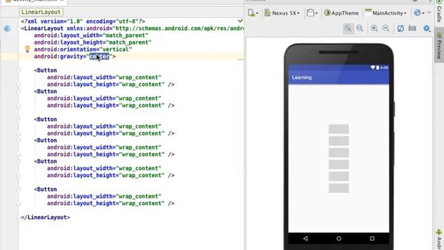Image resolution: width=444 pixels, height=250 pixels.
Task: Click the preview screenshot camera icon
Action: [x=412, y=28]
